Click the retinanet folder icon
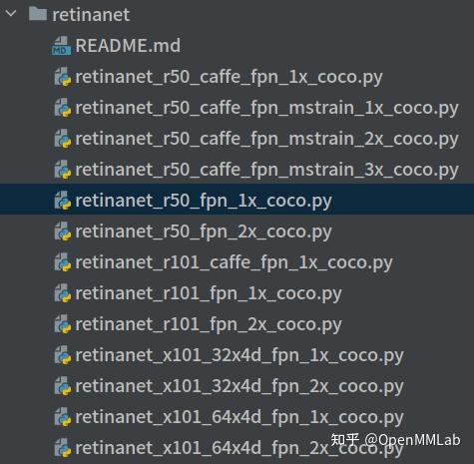474x464 pixels. coord(38,14)
